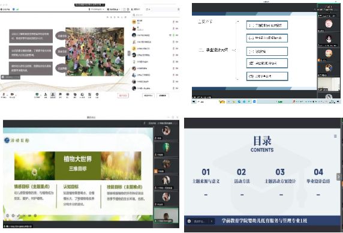Select the pink avatar participant thumbnail
This screenshot has height=233, width=343.
[329, 24]
